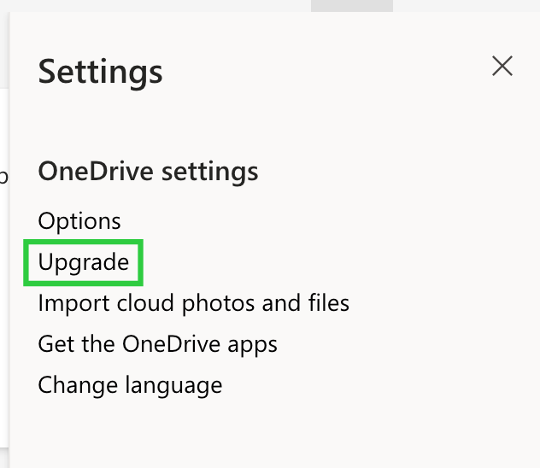Dismiss the Settings flyout using the X icon
Viewport: 540px width, 468px height.
(x=502, y=66)
